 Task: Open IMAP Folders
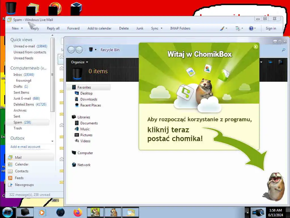point(180,28)
